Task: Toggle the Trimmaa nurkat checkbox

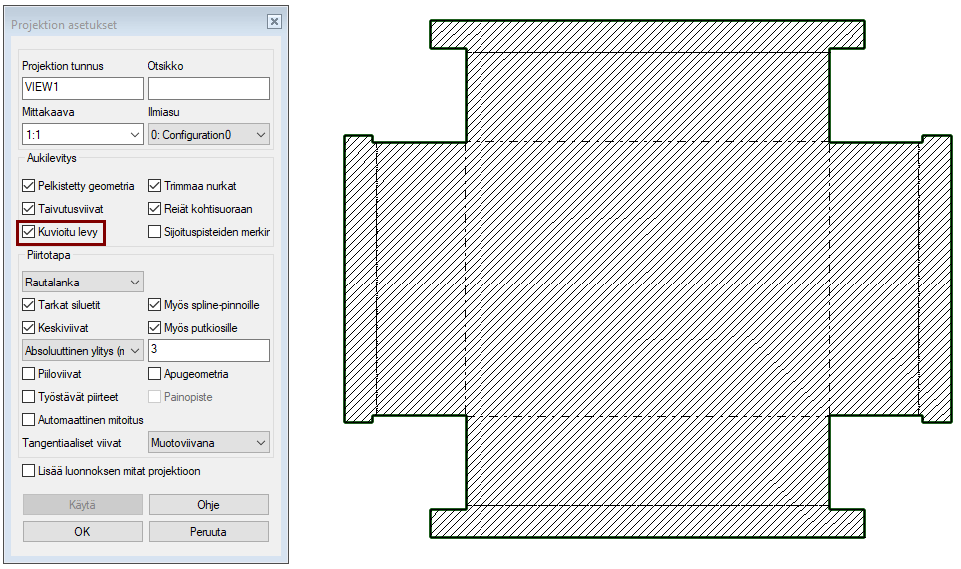Action: pyautogui.click(x=155, y=186)
